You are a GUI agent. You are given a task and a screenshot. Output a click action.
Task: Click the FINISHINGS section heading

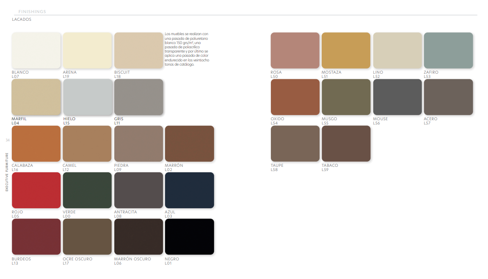(x=32, y=11)
